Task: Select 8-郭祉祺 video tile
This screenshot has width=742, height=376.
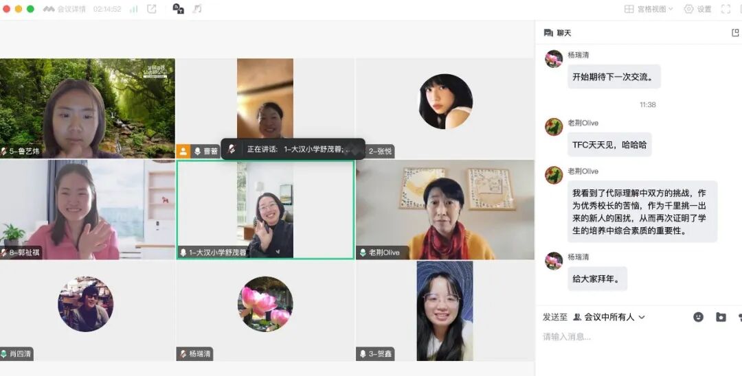Action: coord(87,210)
